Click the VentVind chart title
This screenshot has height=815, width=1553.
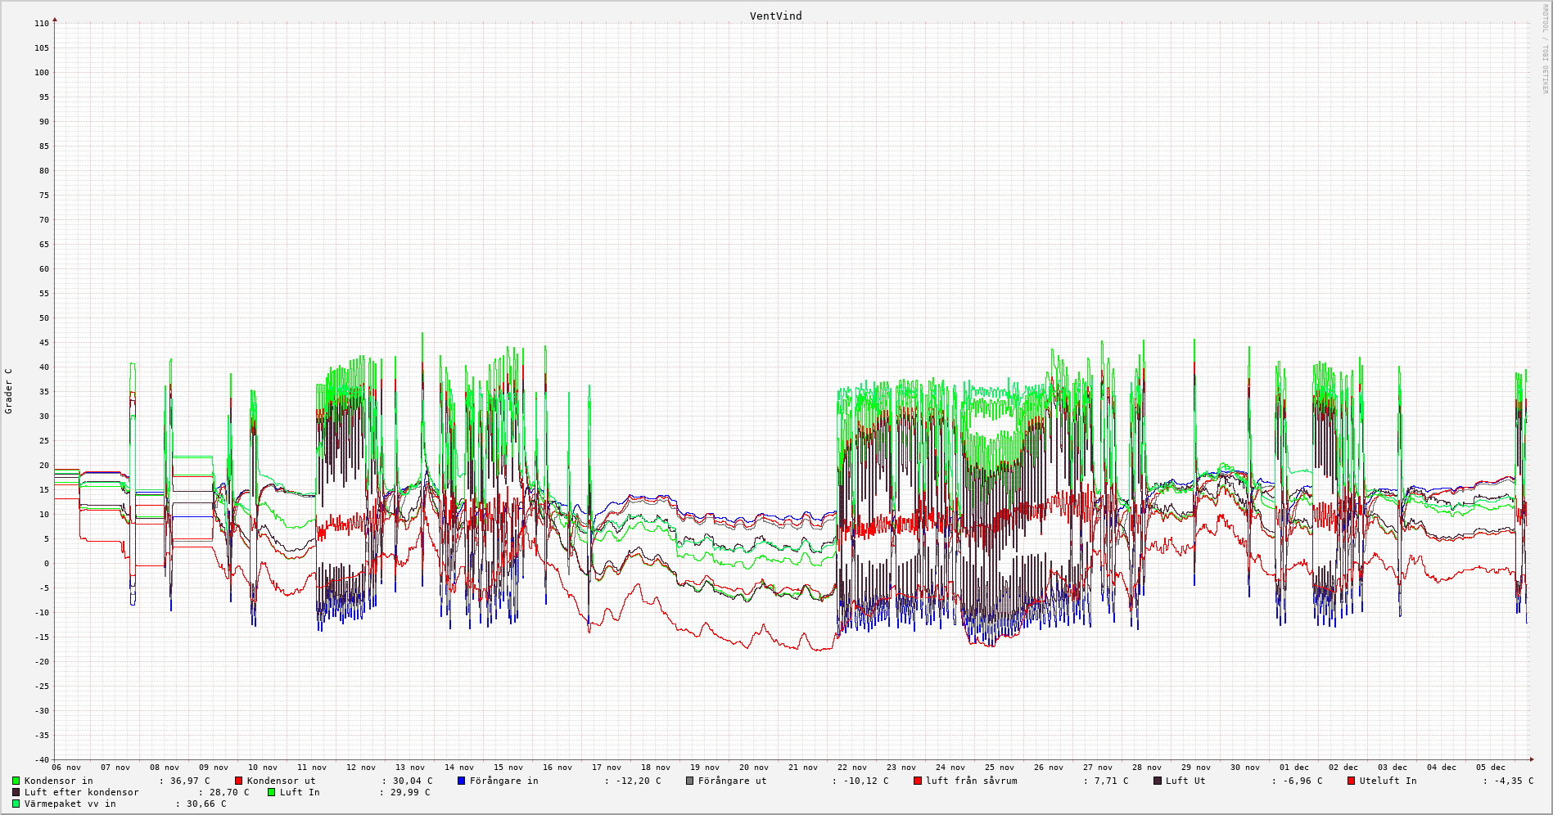775,16
